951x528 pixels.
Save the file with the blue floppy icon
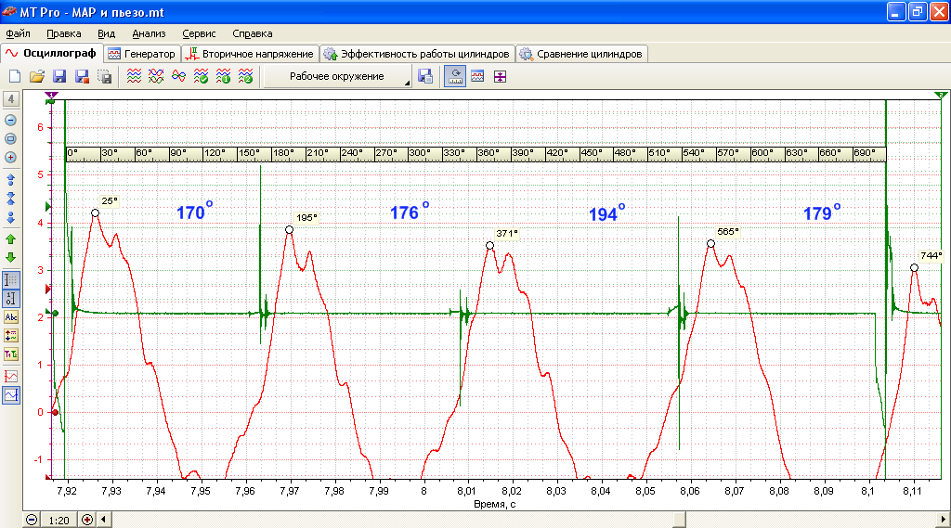pyautogui.click(x=59, y=76)
